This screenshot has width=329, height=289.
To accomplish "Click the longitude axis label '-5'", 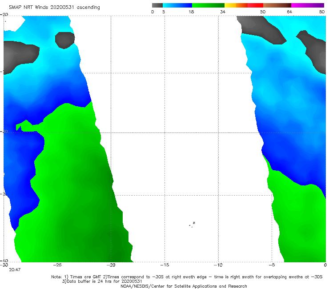I will [272, 265].
